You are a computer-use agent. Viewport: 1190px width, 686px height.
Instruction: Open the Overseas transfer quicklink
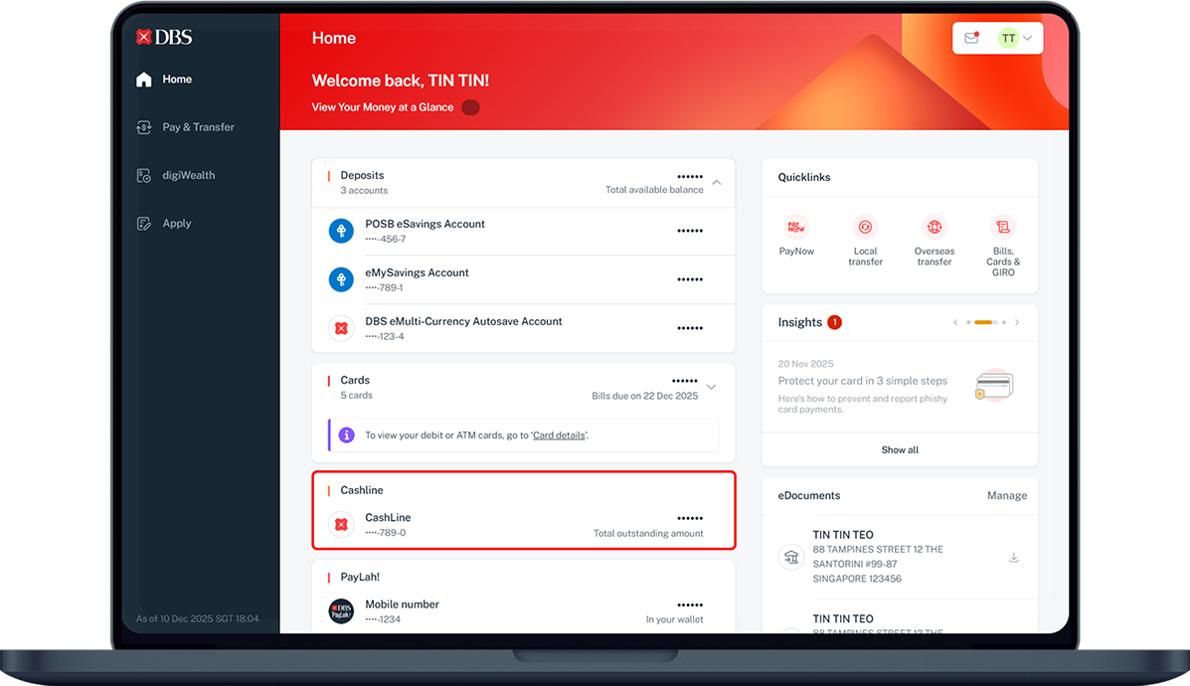(934, 227)
